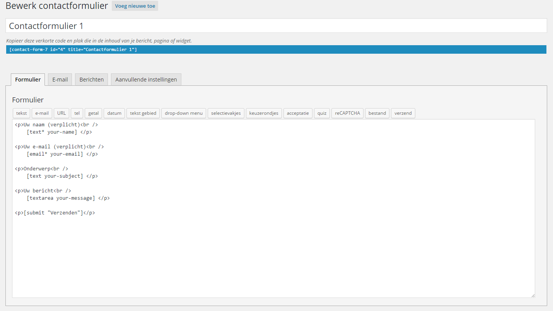
Task: Click Voeg nieuwe toe to create a form
Action: coord(135,6)
